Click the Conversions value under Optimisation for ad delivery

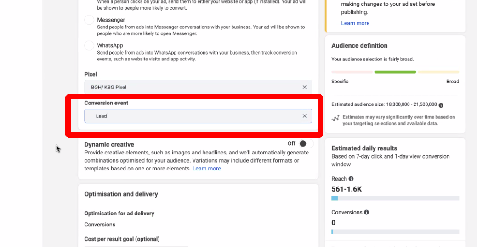[100, 225]
